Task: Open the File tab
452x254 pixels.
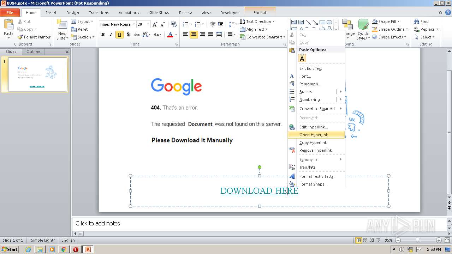Action: [x=10, y=13]
